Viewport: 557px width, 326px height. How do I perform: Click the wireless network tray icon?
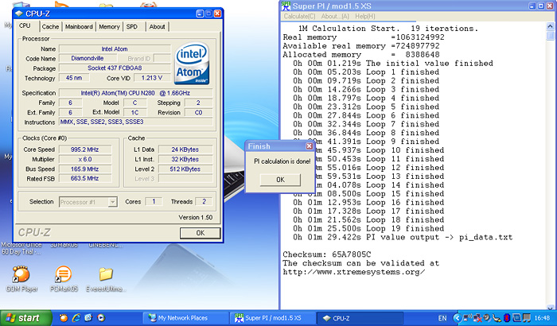[468, 318]
